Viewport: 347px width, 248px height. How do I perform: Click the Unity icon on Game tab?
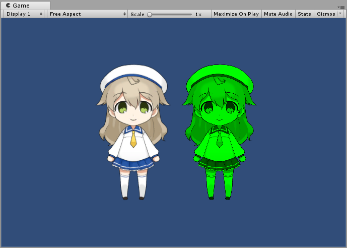pos(8,6)
